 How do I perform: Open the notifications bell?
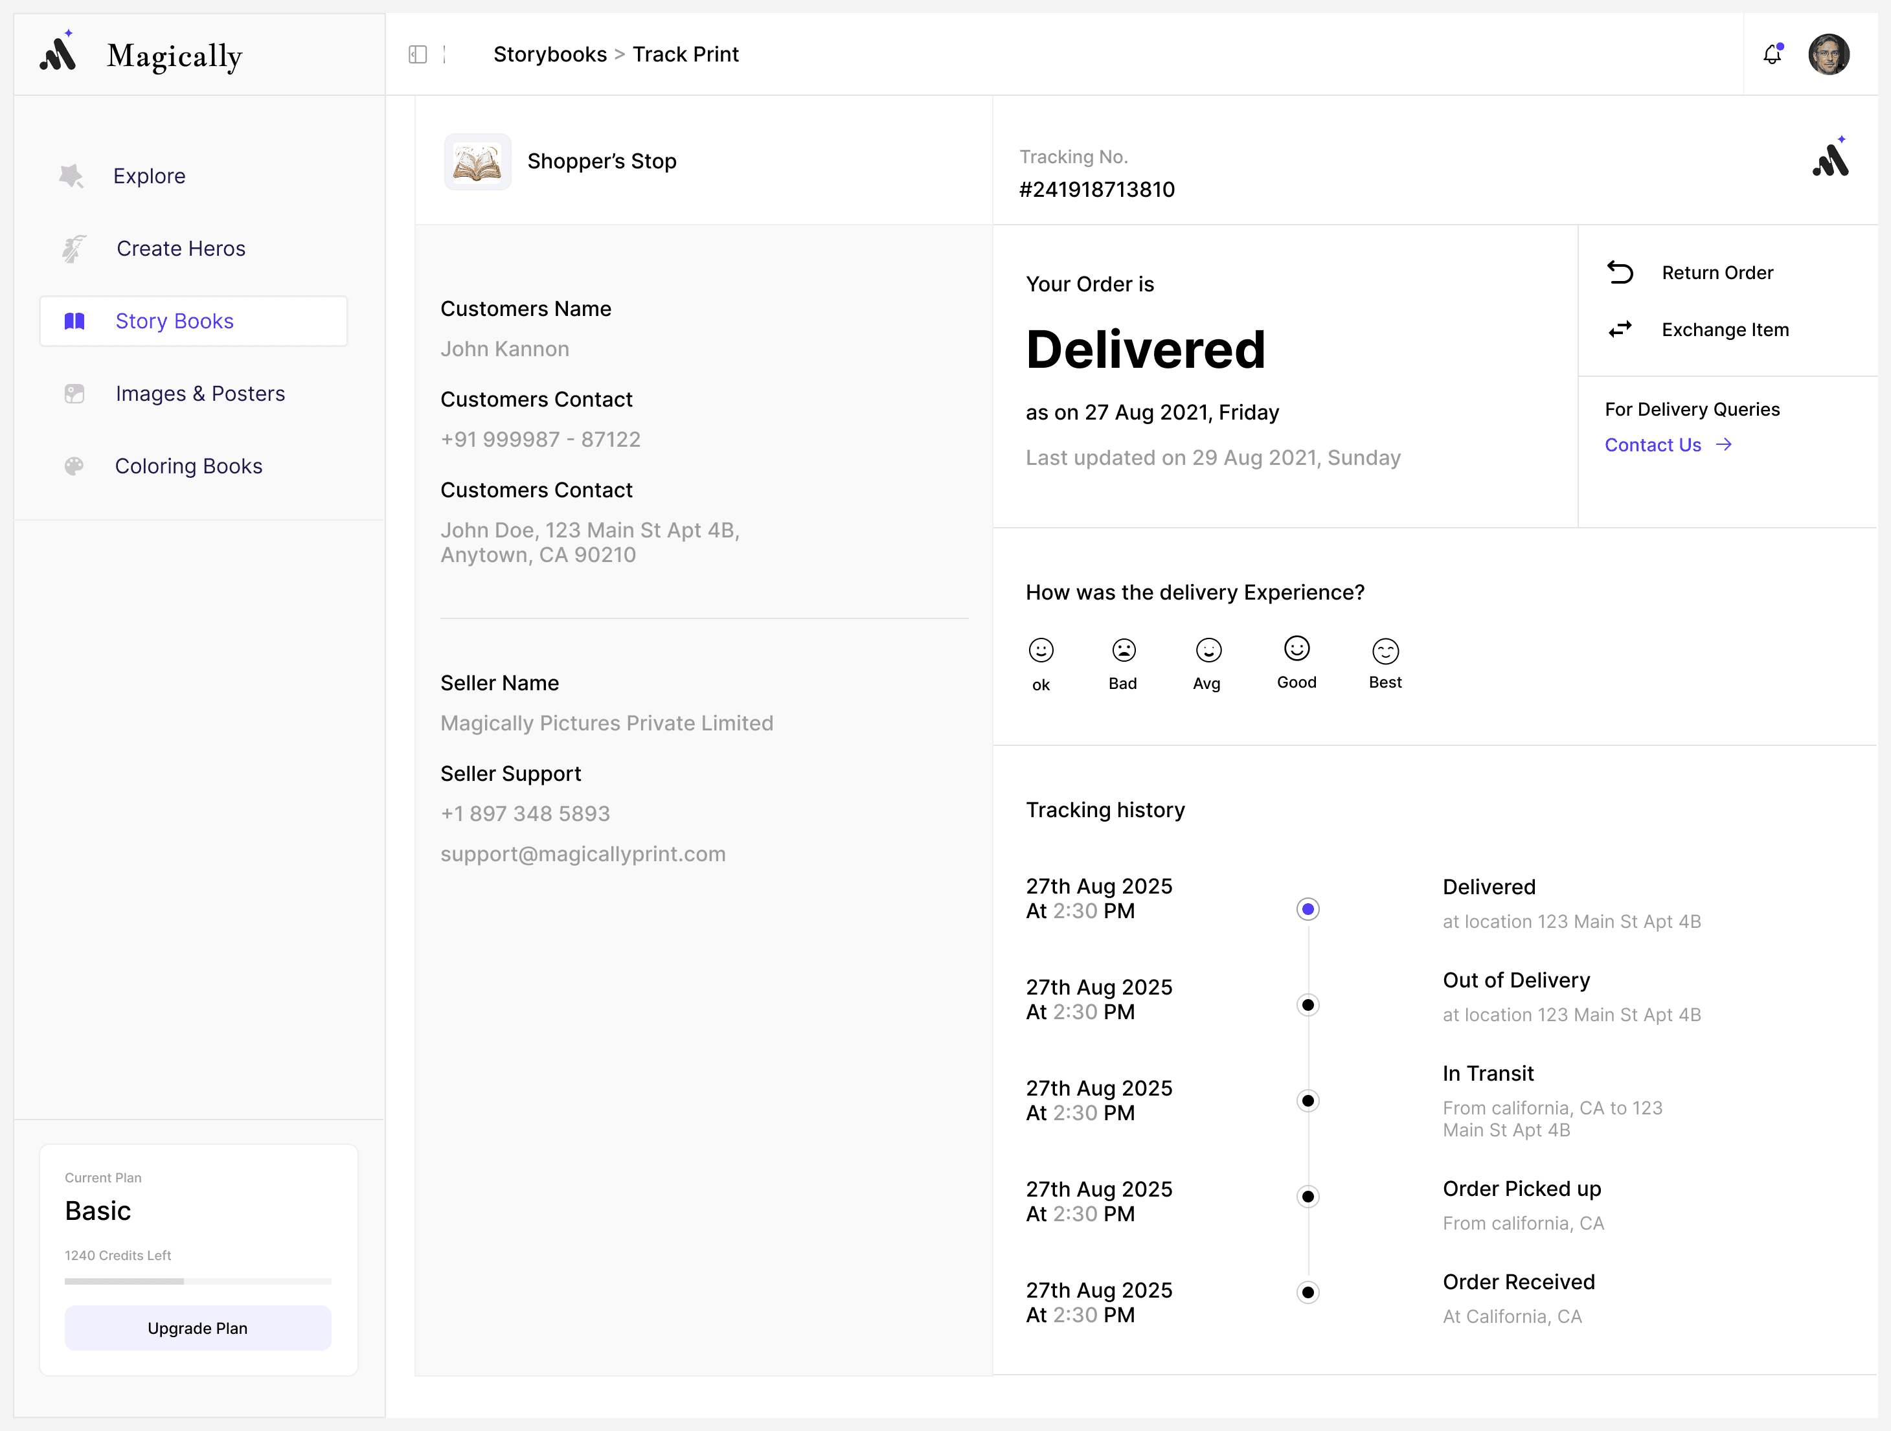(x=1772, y=54)
